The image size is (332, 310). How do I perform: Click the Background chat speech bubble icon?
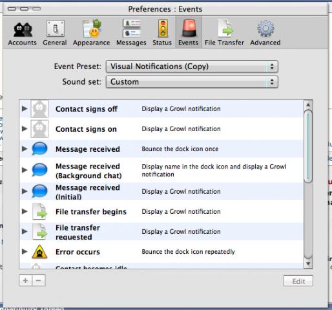(39, 170)
